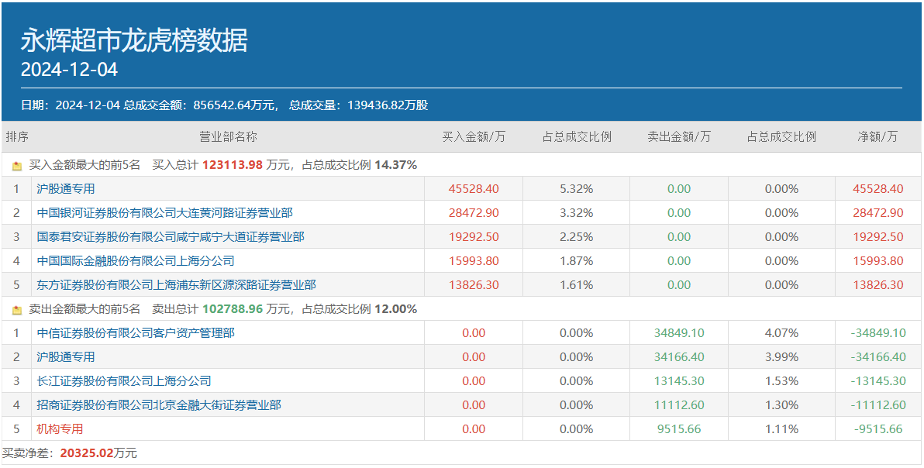
Task: Open 长江证券股份有限公司上海分公司 link
Action: (124, 381)
